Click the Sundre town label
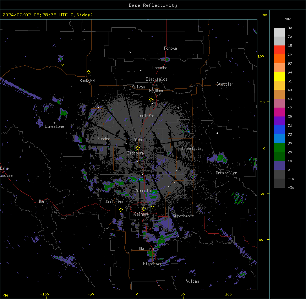The image size is (306, 299). coord(104,139)
